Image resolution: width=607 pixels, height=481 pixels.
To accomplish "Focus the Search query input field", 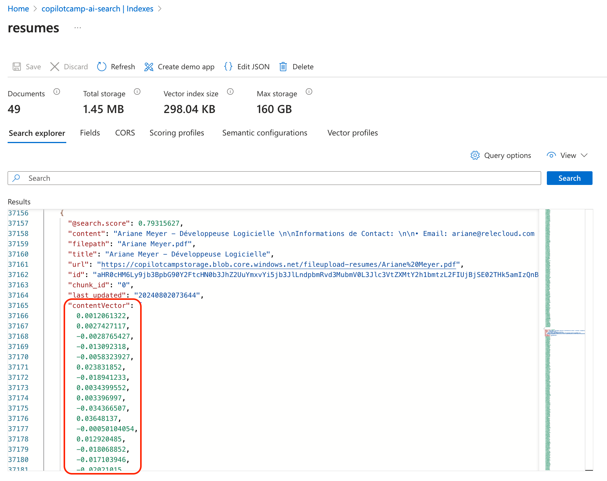I will coord(274,178).
